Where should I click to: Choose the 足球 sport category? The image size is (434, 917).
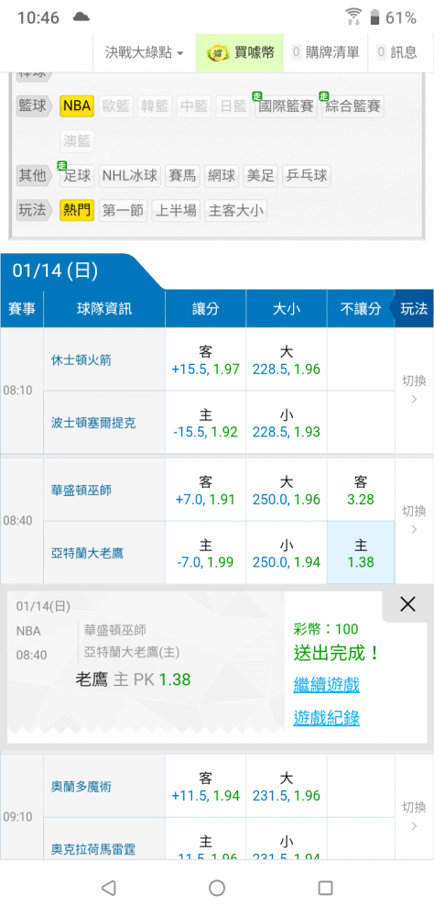point(77,175)
